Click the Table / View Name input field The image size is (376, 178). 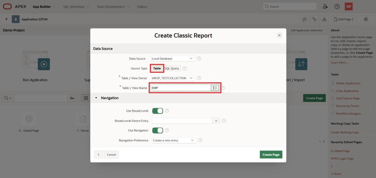[x=181, y=88]
